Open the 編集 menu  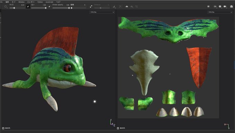pos(7,2)
